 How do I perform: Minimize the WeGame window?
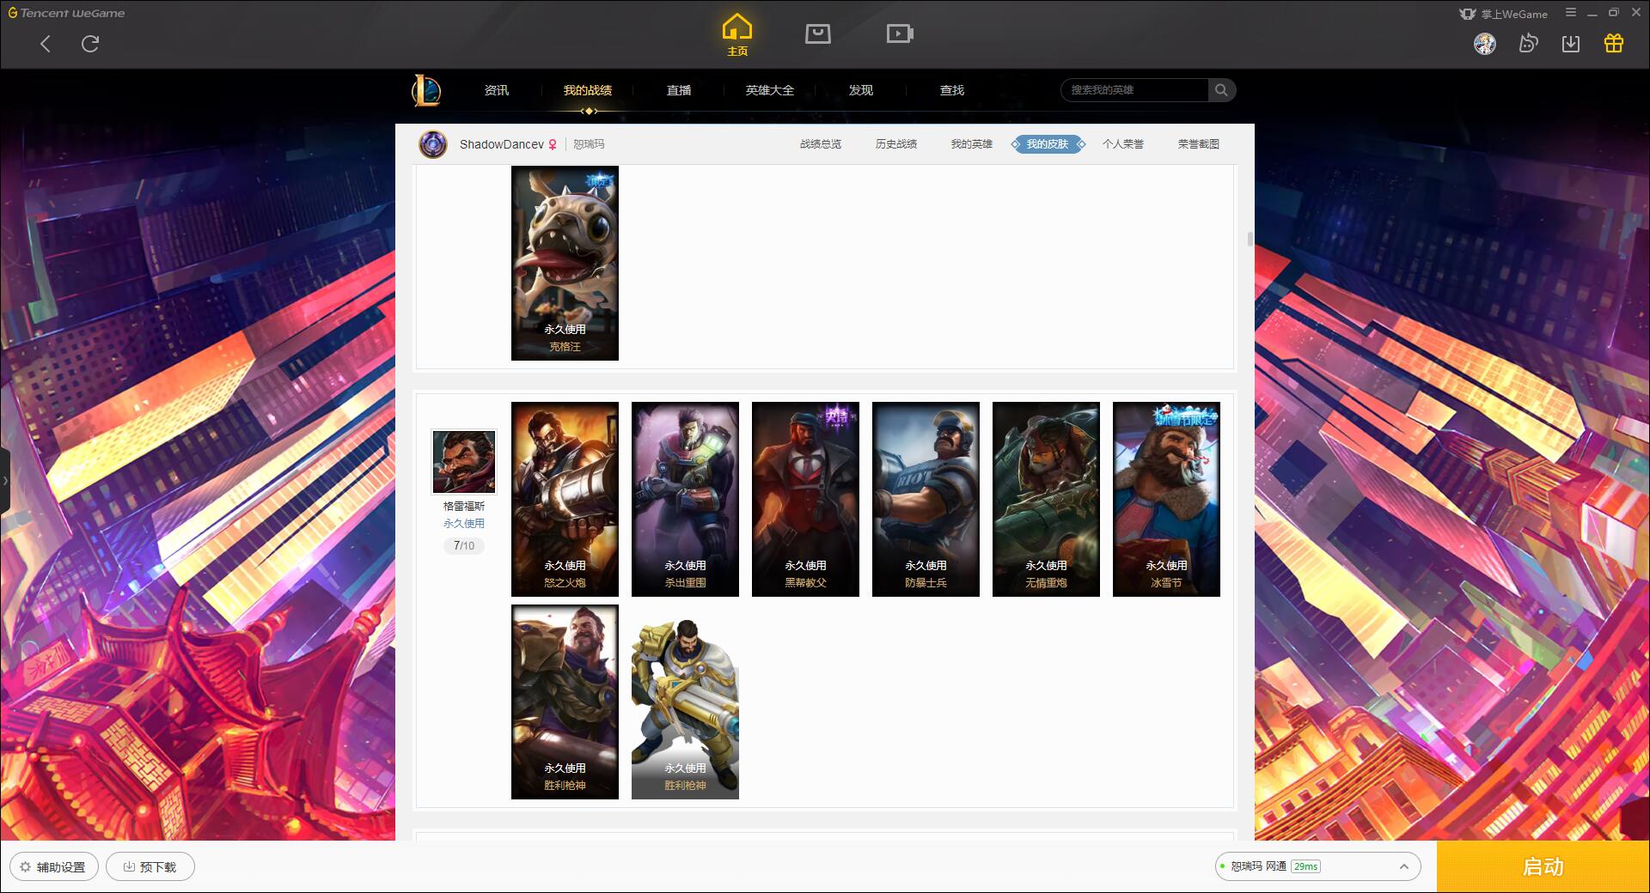(1592, 13)
